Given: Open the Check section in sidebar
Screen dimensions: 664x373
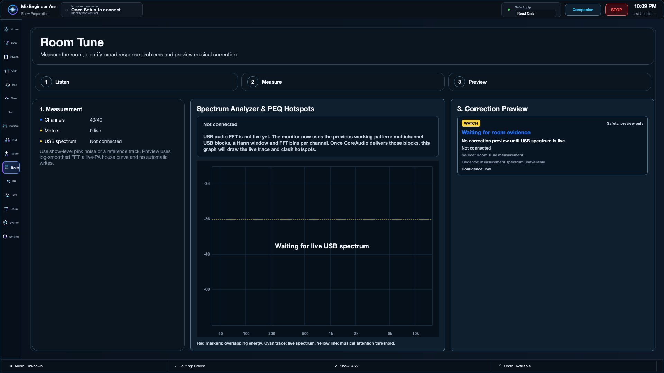Looking at the screenshot, I should click(11, 57).
